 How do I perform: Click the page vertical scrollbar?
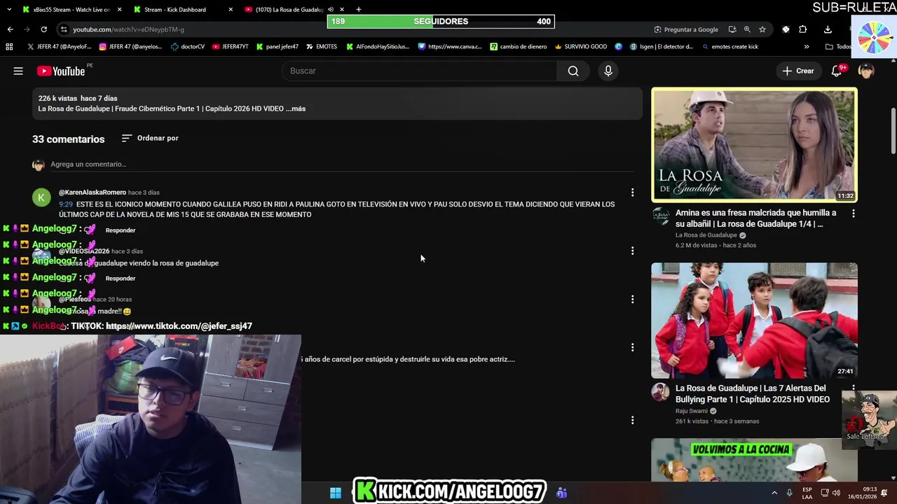pyautogui.click(x=893, y=129)
